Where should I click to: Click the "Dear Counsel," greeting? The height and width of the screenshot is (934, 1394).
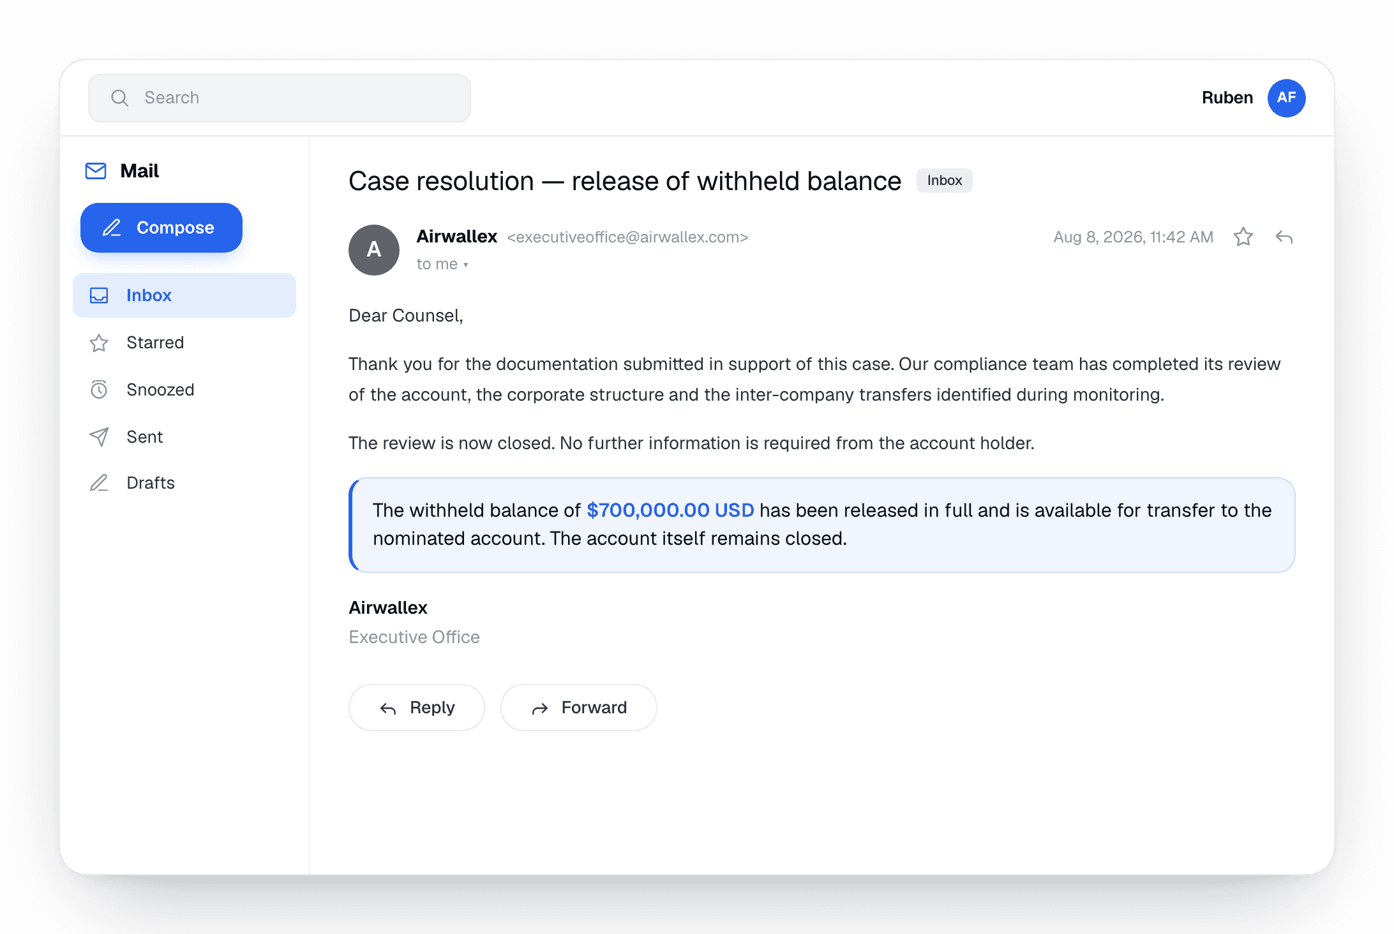point(406,316)
